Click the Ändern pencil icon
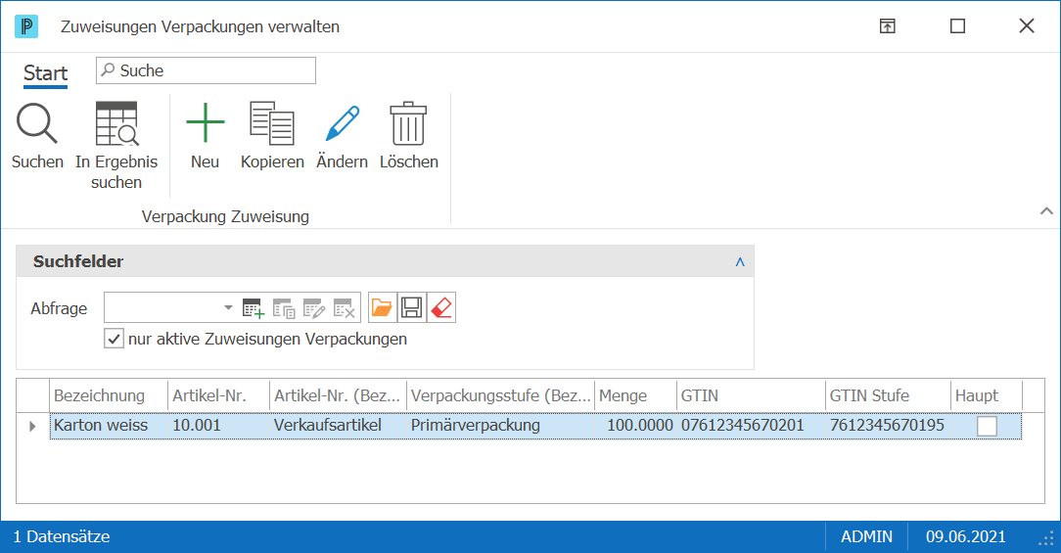This screenshot has height=553, width=1061. click(343, 123)
